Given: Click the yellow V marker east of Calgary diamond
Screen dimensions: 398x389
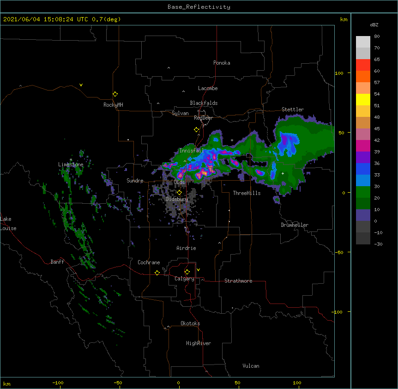Looking at the screenshot, I should pos(198,270).
